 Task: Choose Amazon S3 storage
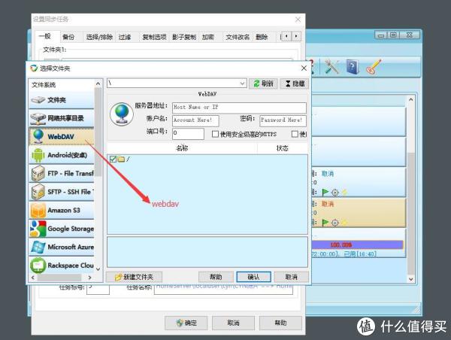point(62,211)
